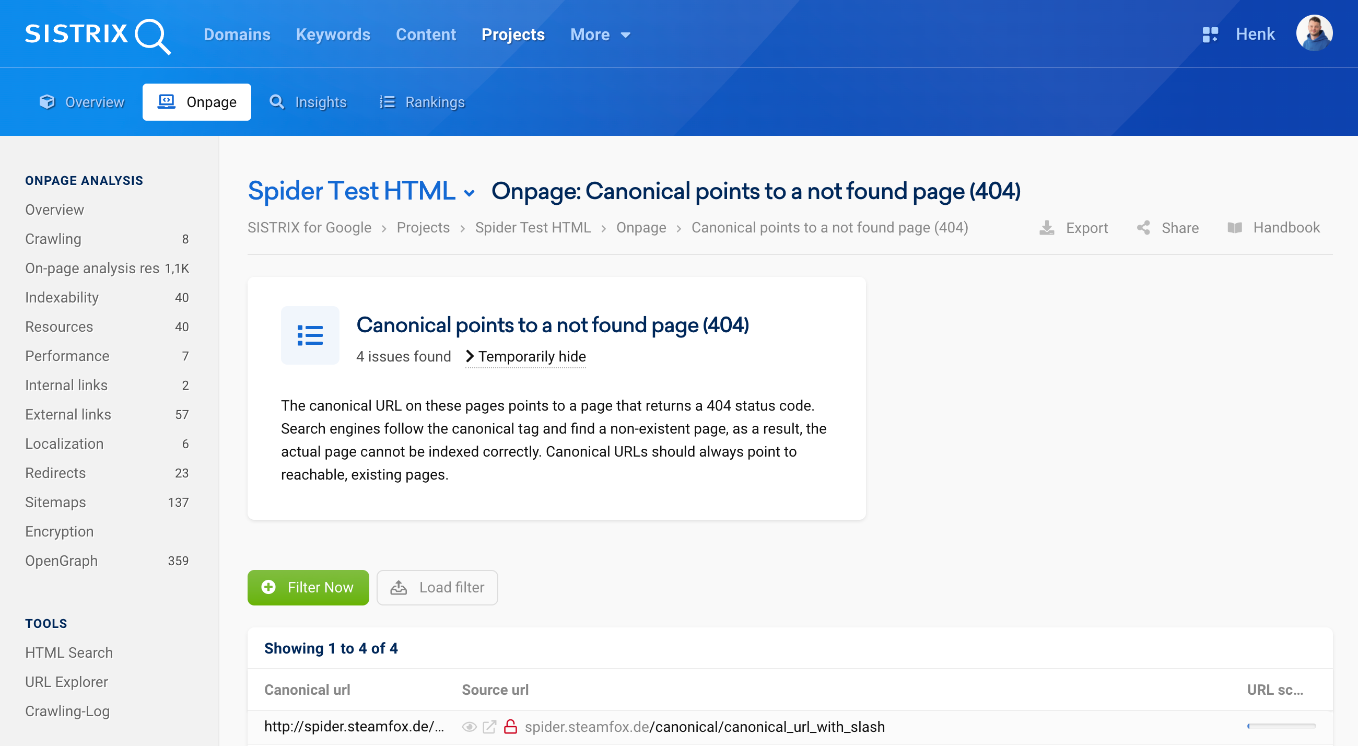Screen dimensions: 1358x746
Task: Open the More menu chevron in the navbar
Action: point(625,35)
